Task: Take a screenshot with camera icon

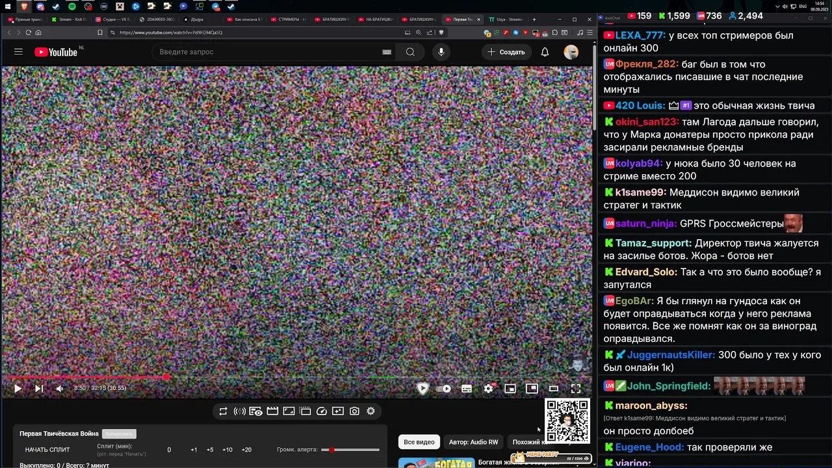Action: 354,411
